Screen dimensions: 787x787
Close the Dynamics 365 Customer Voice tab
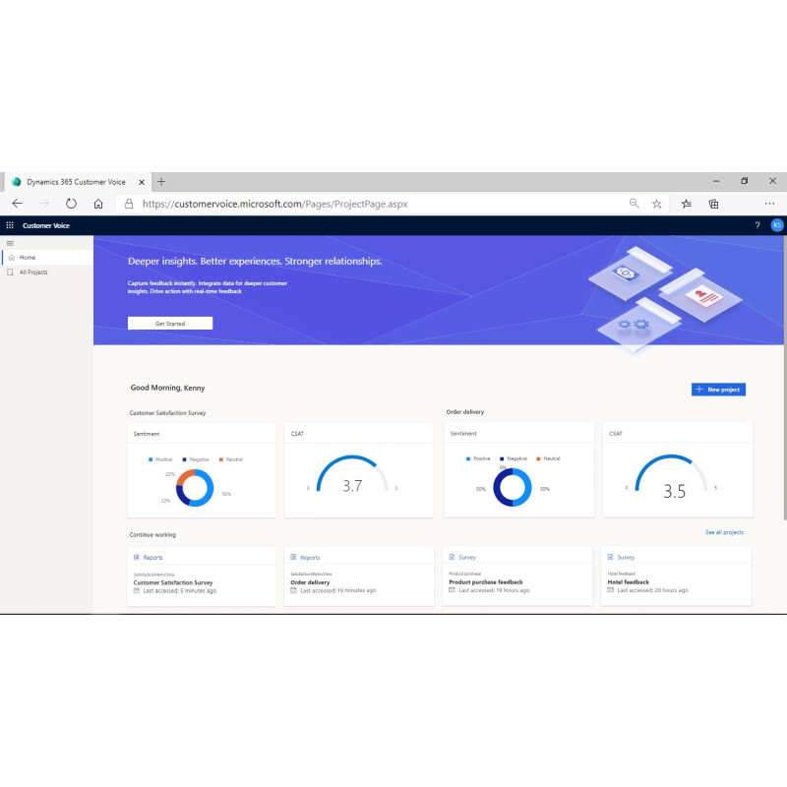click(x=142, y=182)
